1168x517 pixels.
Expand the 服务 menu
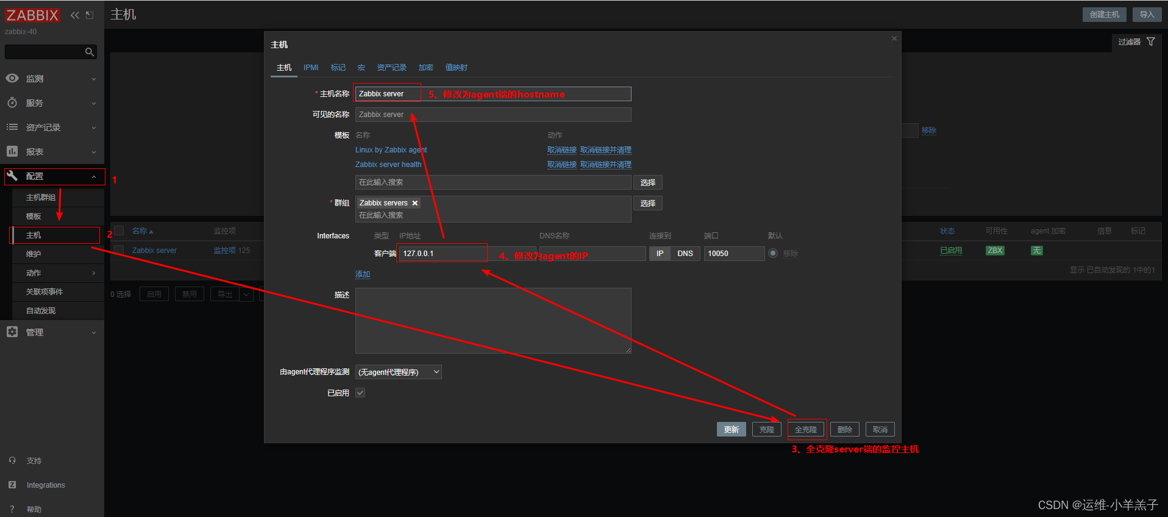[x=94, y=103]
